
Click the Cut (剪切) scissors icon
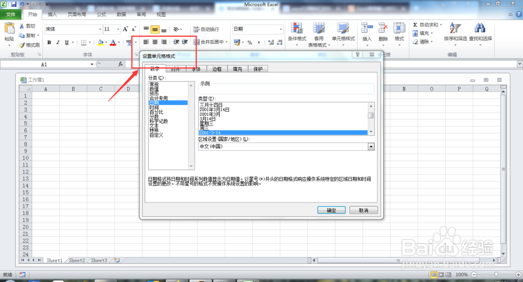coord(21,26)
